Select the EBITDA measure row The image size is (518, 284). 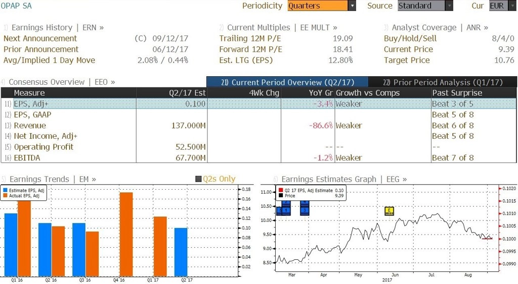[x=258, y=157]
